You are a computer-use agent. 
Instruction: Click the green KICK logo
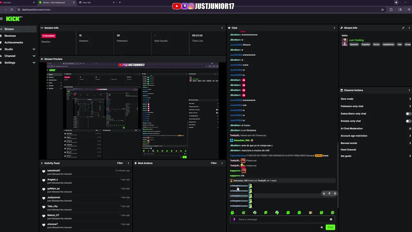13,19
